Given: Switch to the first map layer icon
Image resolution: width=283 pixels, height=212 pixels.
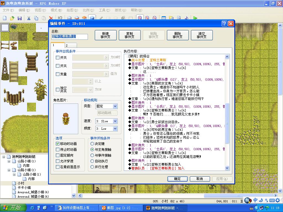Looking at the screenshot, I should pos(69,18).
